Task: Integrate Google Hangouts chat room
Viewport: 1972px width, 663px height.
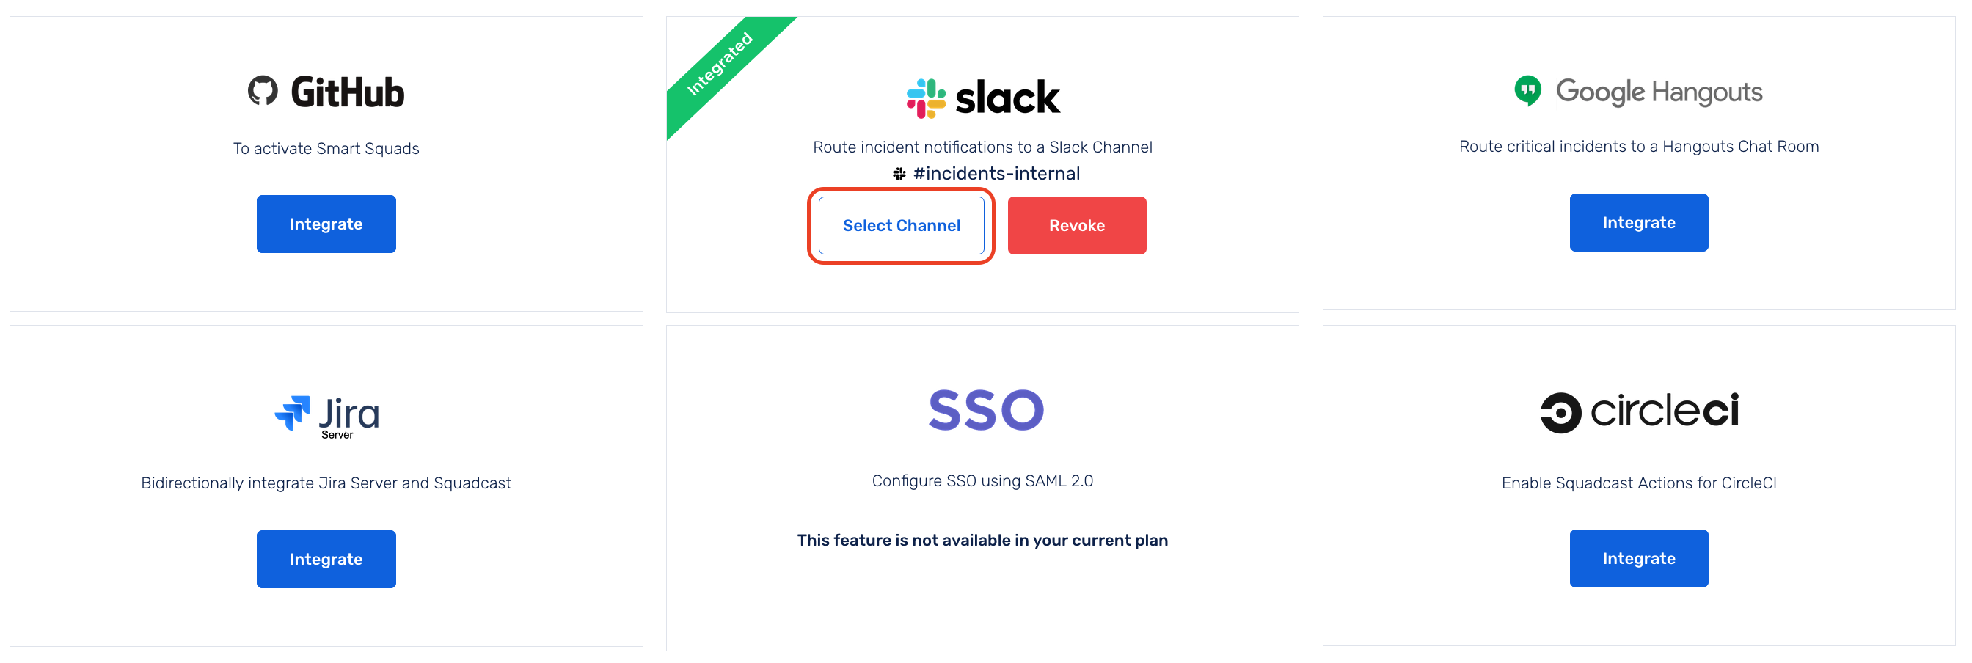Action: 1638,222
